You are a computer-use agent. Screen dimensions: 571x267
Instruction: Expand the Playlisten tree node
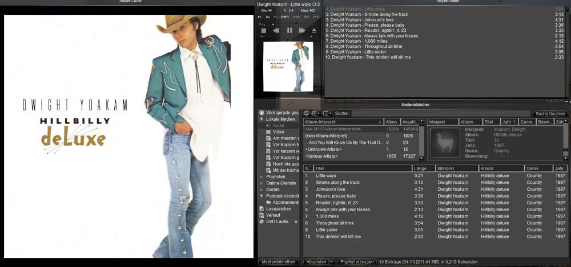point(262,176)
